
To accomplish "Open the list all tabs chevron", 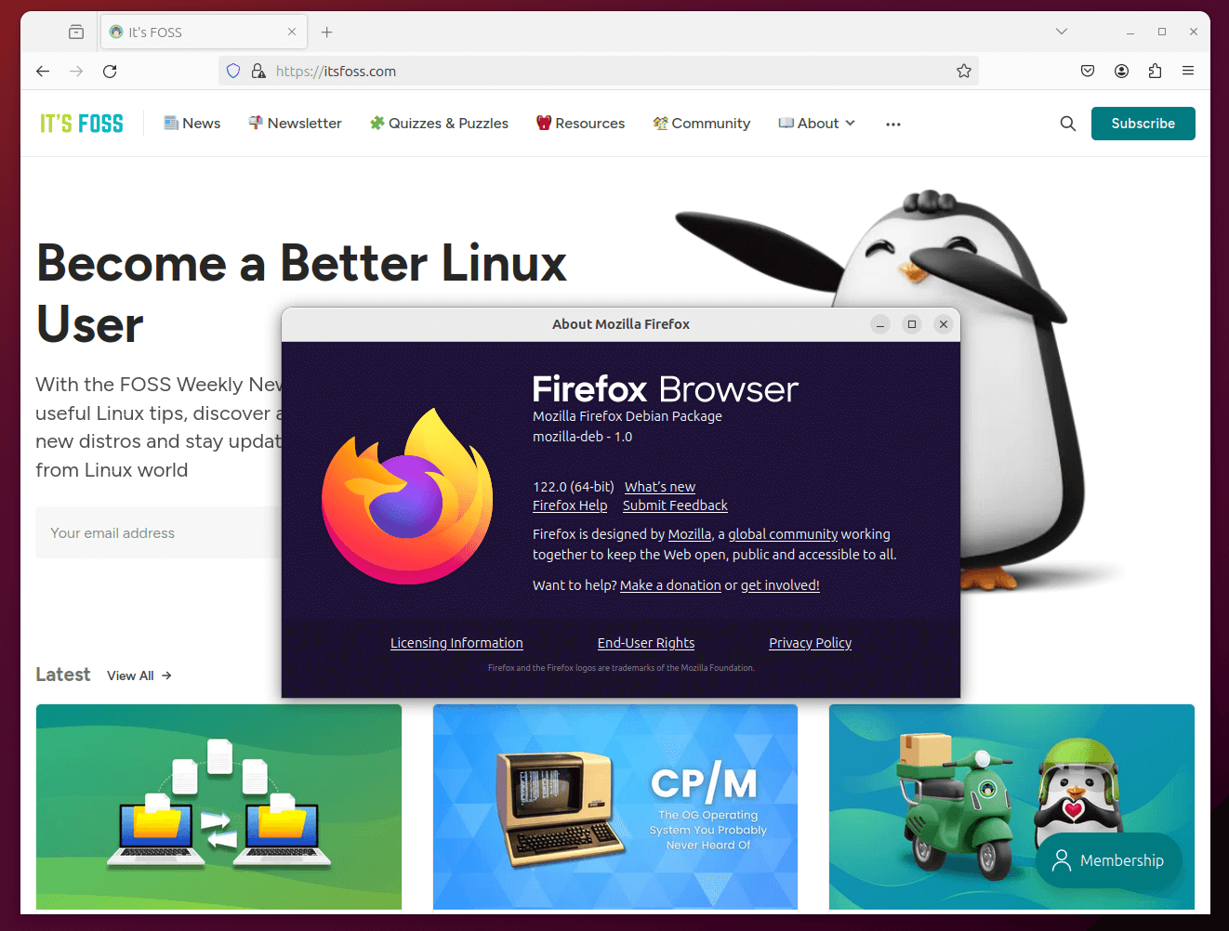I will pos(1061,31).
